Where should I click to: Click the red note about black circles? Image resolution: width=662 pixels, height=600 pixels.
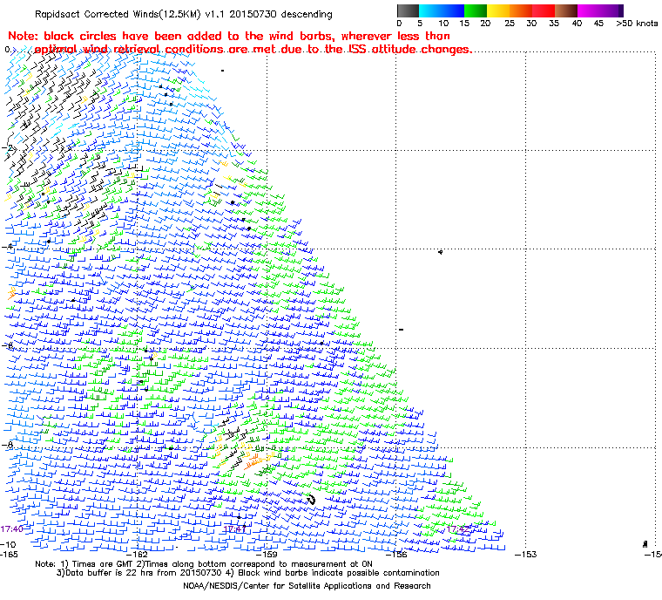click(240, 42)
